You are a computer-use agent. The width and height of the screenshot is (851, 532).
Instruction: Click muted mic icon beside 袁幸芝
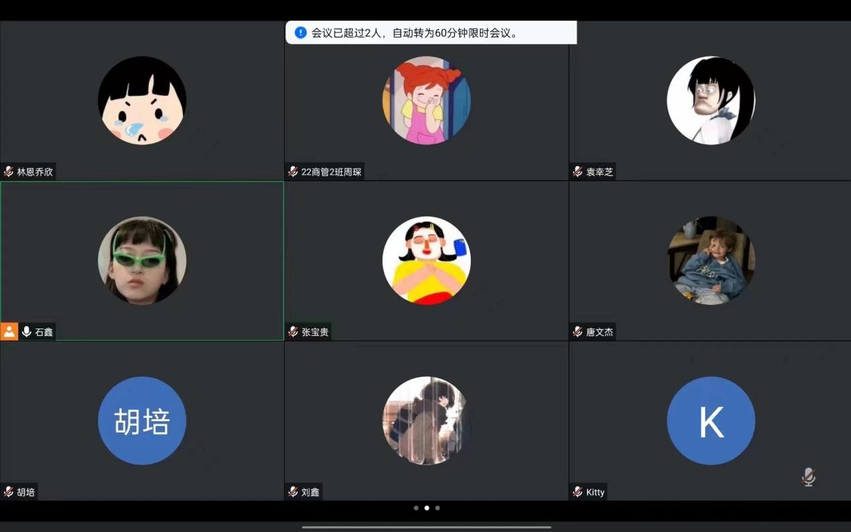[x=578, y=171]
